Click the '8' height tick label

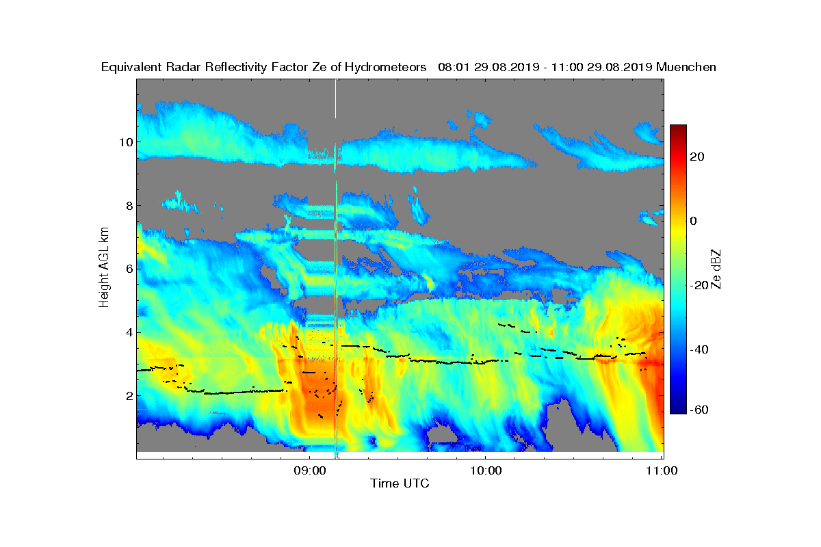129,205
